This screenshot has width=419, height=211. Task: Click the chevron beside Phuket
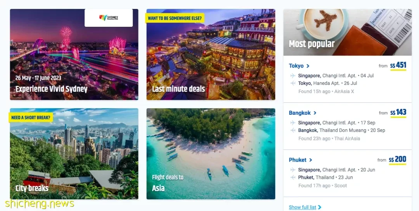click(310, 160)
